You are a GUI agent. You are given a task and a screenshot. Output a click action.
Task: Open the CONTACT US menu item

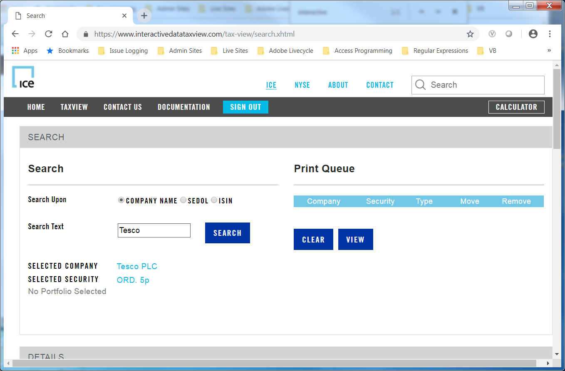click(x=123, y=107)
